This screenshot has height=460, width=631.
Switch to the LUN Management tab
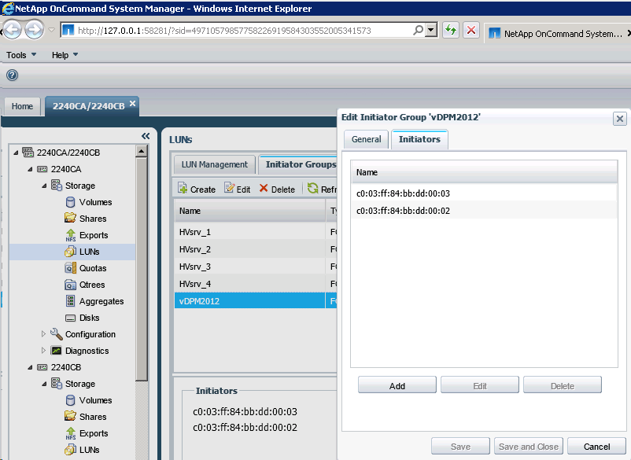pyautogui.click(x=215, y=164)
